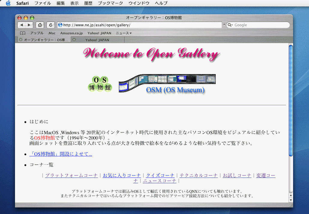Open the Apple menu

[8, 3]
